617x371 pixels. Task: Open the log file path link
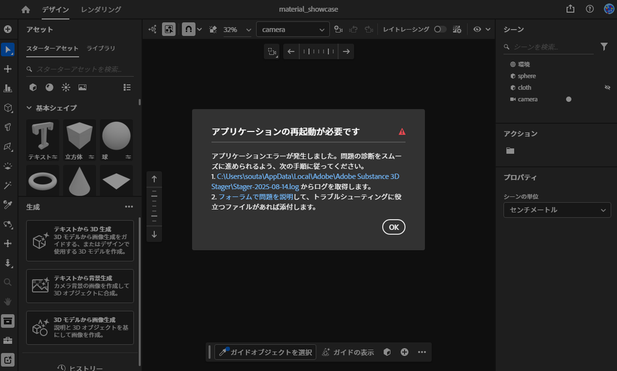point(305,181)
